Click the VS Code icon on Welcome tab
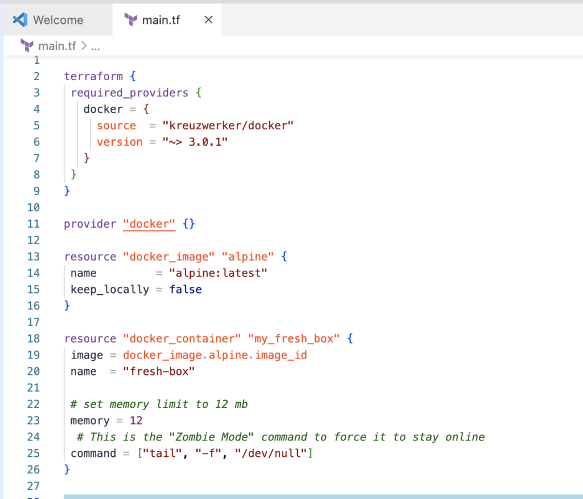 click(x=20, y=20)
